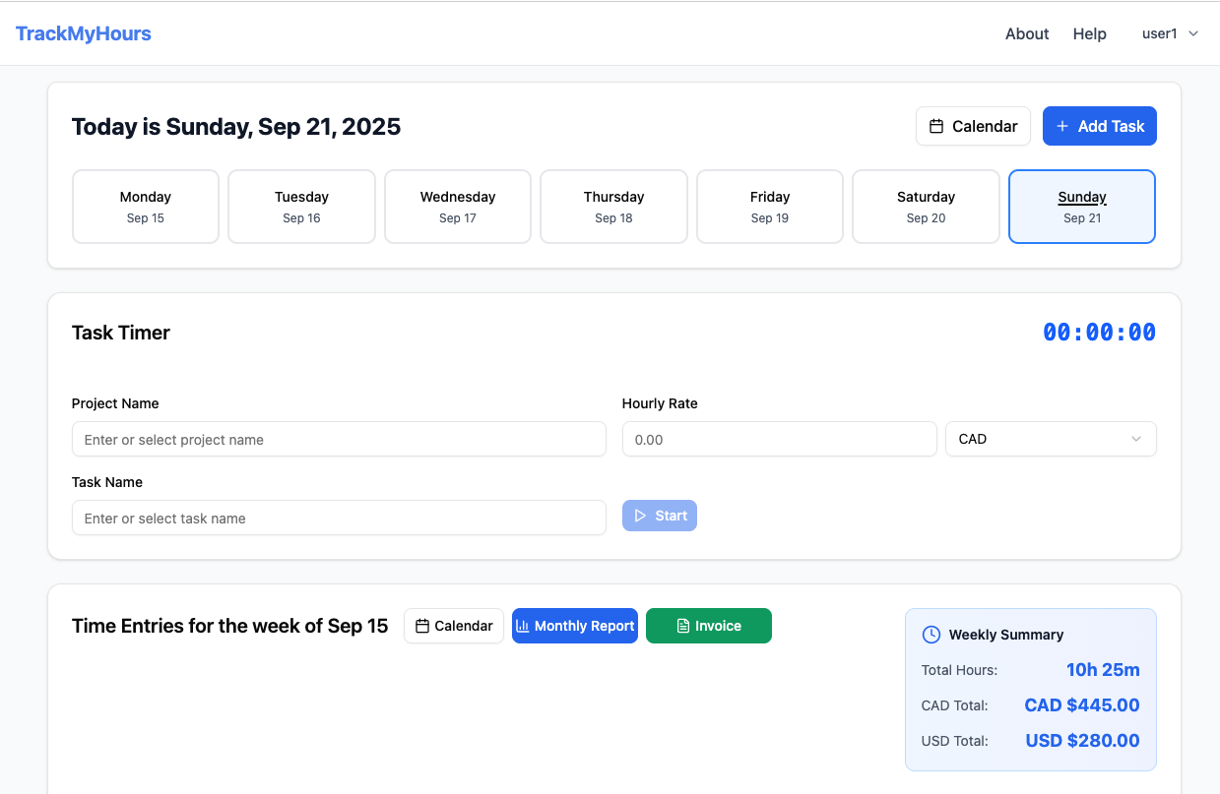Click the plus icon on Add Task
This screenshot has height=794, width=1220.
tap(1061, 126)
